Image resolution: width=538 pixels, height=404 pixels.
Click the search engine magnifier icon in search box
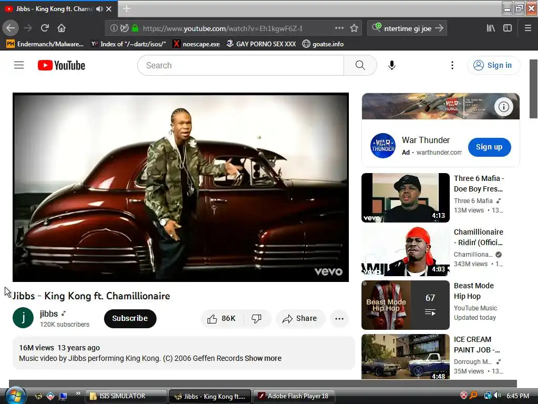coord(376,27)
